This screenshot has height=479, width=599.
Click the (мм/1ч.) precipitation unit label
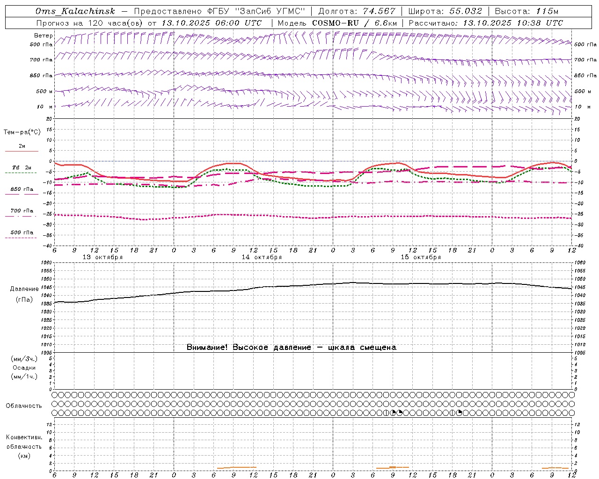[24, 377]
